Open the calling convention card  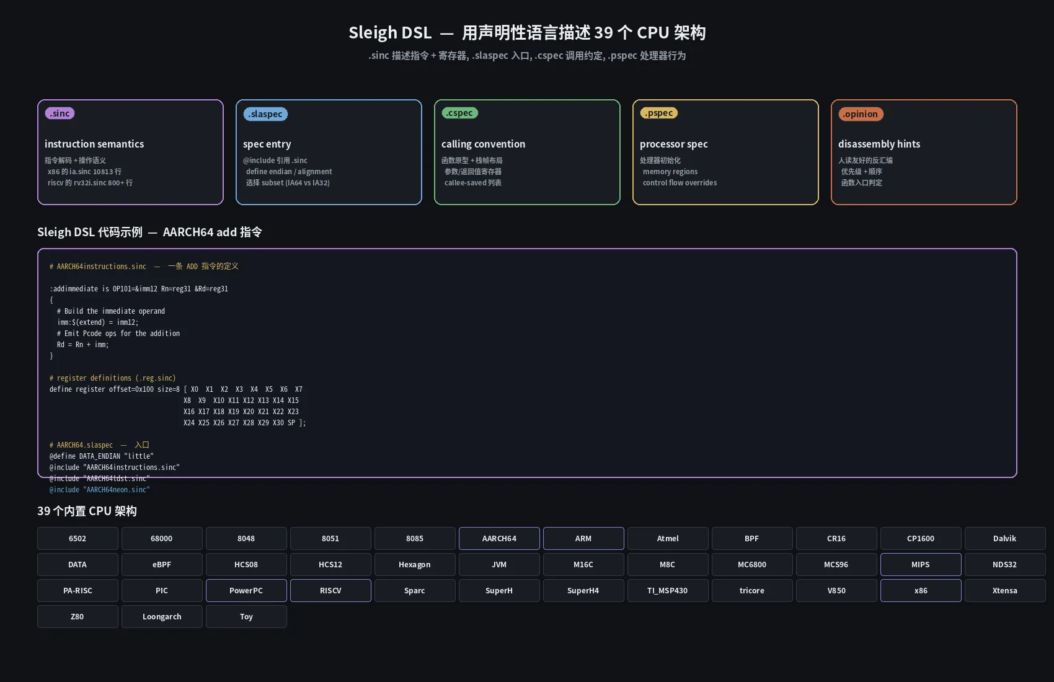(527, 152)
